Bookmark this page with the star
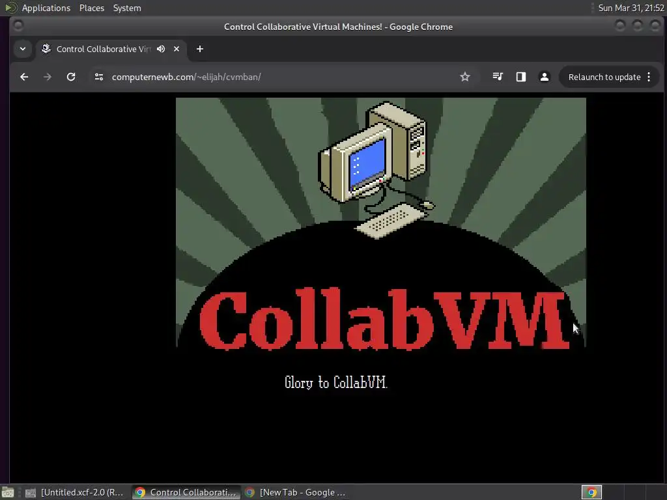This screenshot has width=667, height=500. (465, 77)
